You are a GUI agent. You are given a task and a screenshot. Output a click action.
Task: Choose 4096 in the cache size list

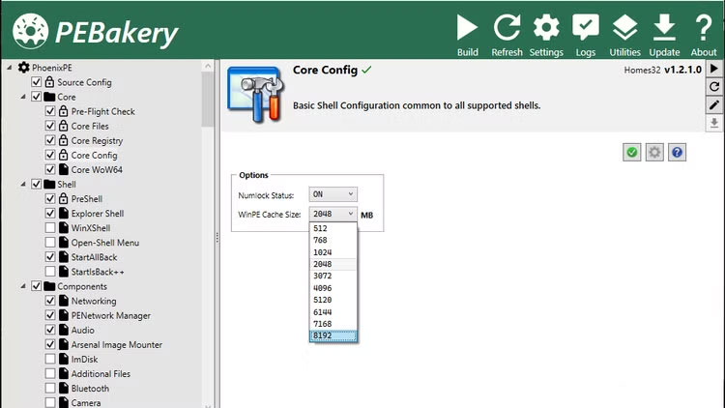(333, 287)
